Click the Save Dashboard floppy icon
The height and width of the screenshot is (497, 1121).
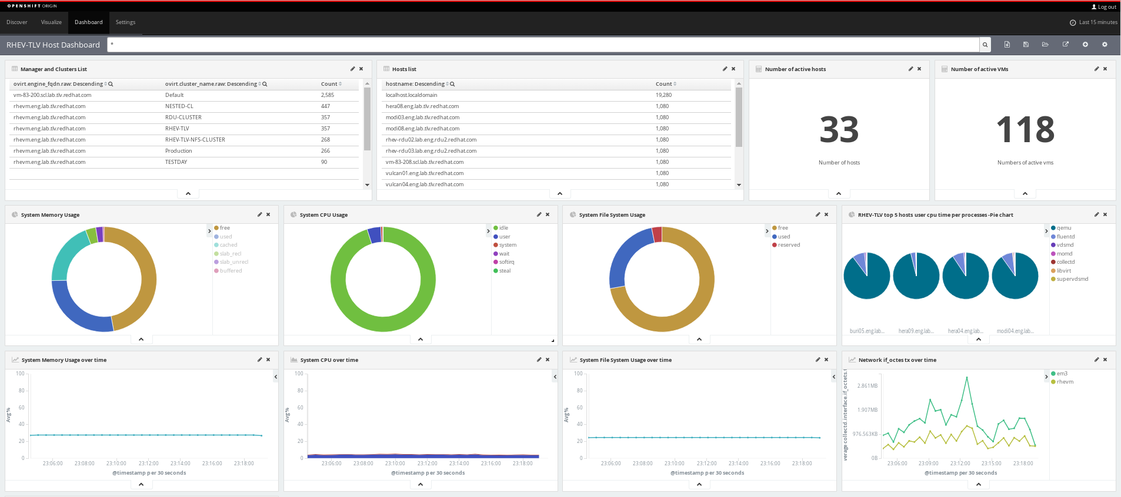(1026, 45)
